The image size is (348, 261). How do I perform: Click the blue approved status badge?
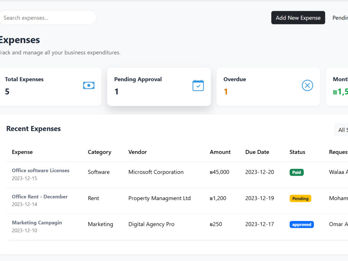click(301, 224)
